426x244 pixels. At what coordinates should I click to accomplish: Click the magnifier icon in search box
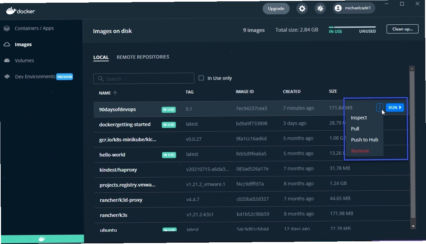point(100,79)
